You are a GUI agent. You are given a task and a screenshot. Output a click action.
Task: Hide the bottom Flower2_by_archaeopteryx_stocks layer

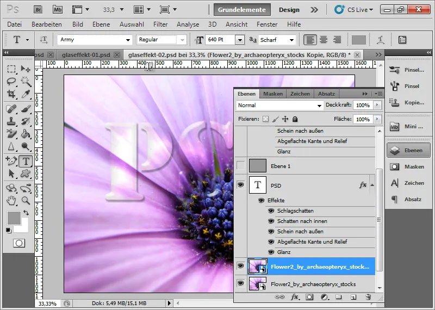pyautogui.click(x=241, y=283)
